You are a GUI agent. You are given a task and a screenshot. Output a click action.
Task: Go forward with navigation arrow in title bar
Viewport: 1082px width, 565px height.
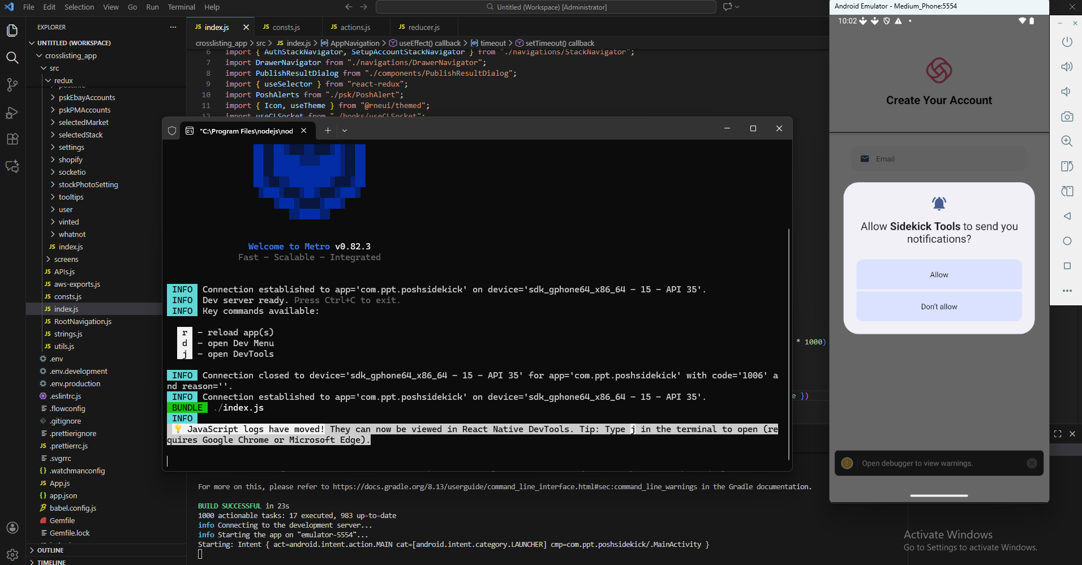pyautogui.click(x=364, y=7)
